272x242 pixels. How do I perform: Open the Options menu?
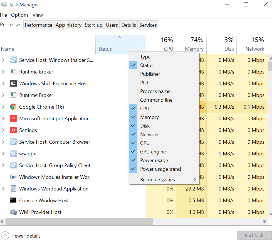coord(19,15)
